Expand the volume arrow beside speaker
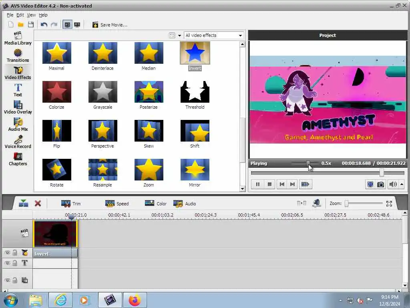The image size is (410, 308). click(x=402, y=184)
